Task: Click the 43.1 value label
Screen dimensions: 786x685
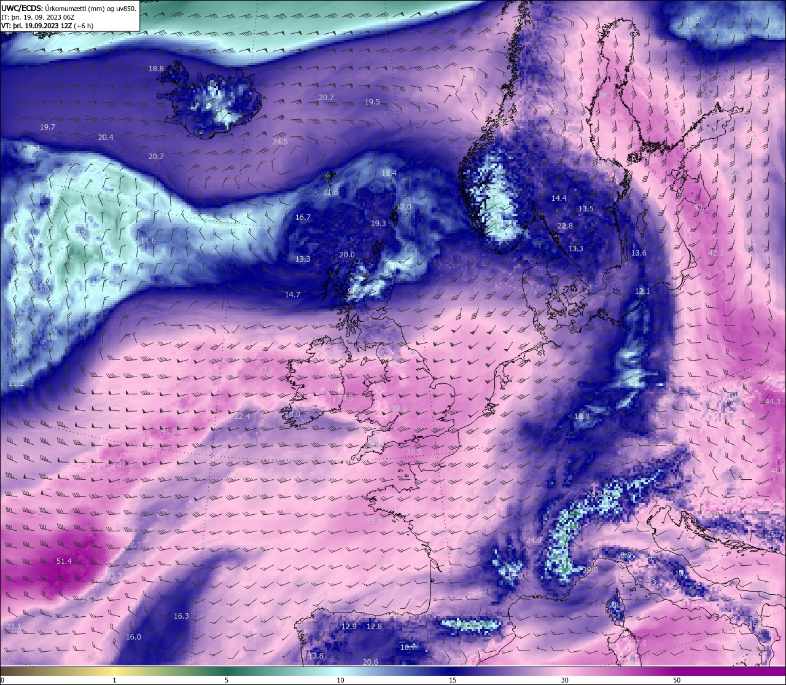Action: tap(701, 207)
